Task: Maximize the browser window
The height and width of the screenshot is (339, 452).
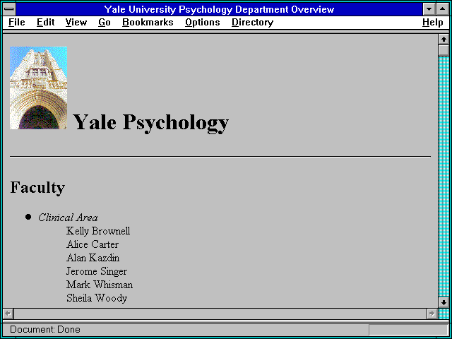Action: (443, 9)
